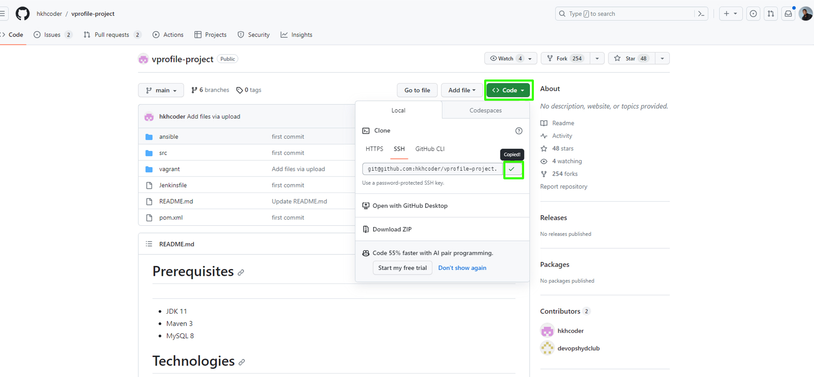Open the Actions tab

pyautogui.click(x=168, y=35)
